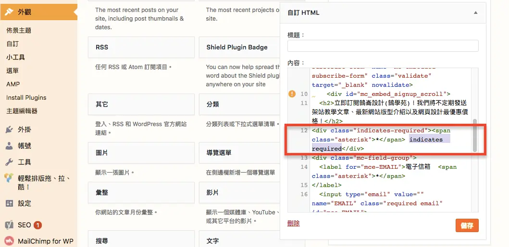
Task: Open AMP submenu item
Action: tap(13, 84)
